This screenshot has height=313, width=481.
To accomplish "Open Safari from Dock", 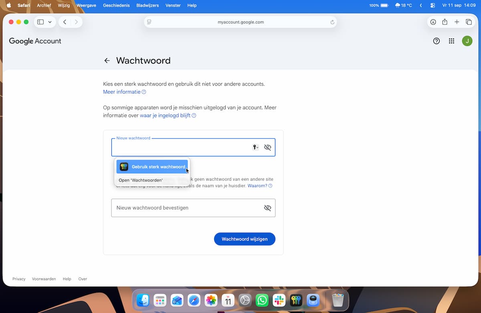I will click(194, 300).
